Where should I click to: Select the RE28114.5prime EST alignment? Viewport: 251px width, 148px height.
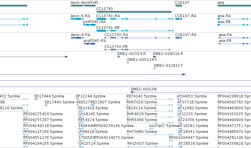[x=150, y=111]
